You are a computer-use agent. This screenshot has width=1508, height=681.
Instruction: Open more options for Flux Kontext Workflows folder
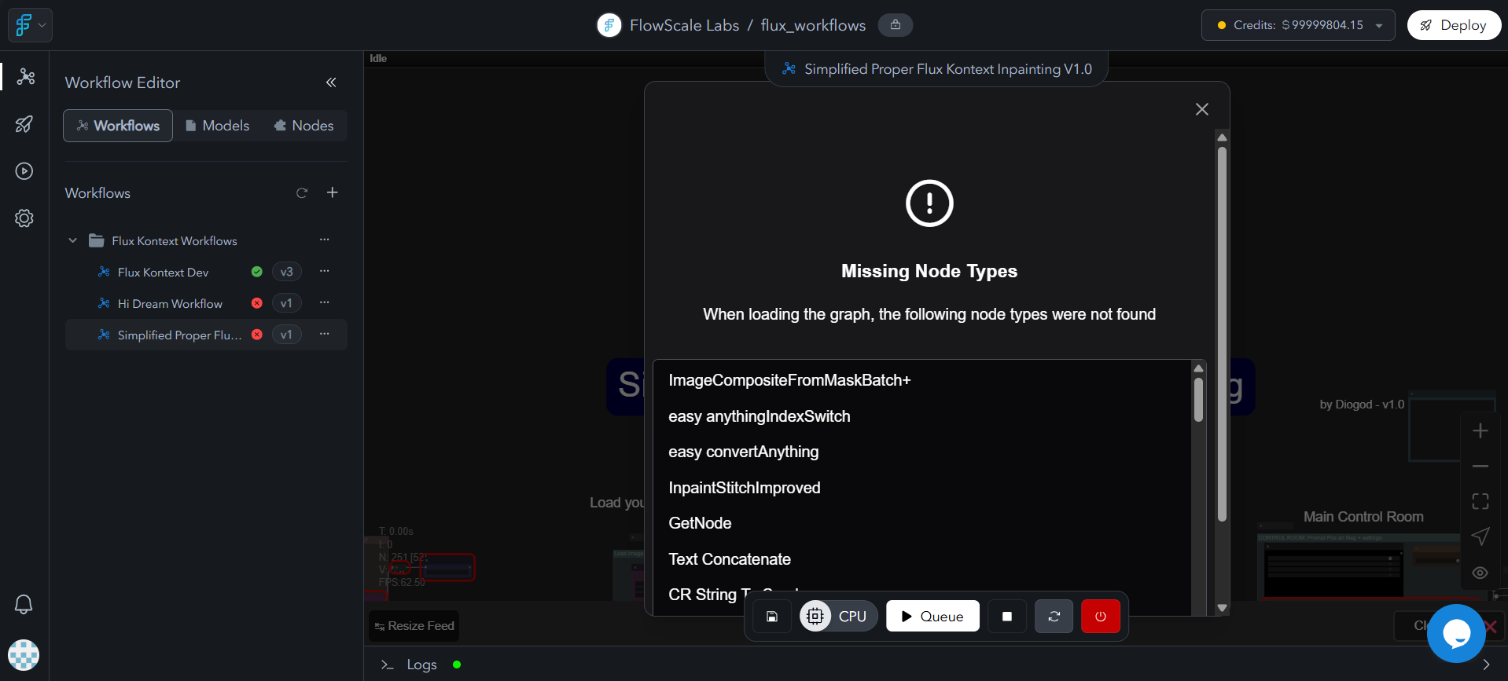click(324, 240)
